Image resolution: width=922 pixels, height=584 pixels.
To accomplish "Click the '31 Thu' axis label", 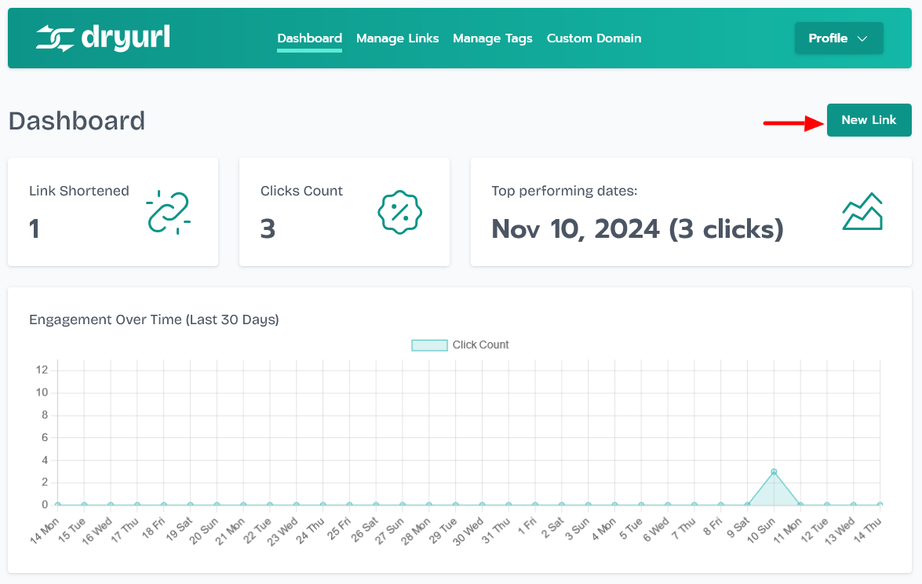I will click(496, 531).
